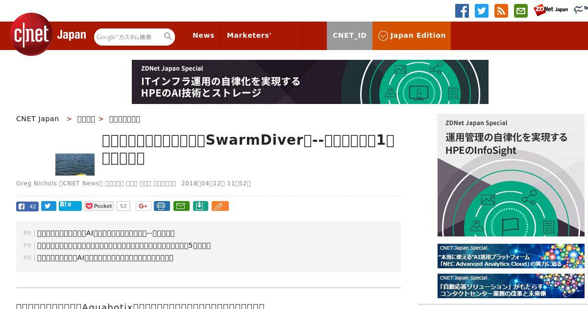588x309 pixels.
Task: Open the Marketers' menu item
Action: [249, 35]
